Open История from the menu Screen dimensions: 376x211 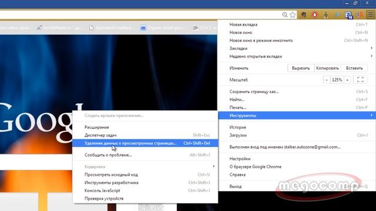[297, 127]
